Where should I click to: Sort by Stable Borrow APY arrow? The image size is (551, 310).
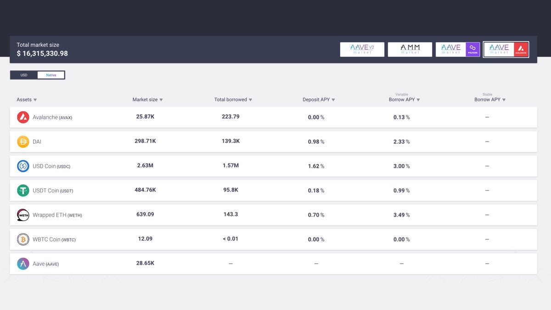[504, 100]
